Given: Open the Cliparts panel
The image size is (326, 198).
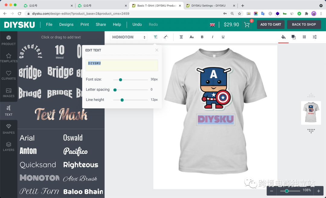Looking at the screenshot, I should (x=8, y=75).
